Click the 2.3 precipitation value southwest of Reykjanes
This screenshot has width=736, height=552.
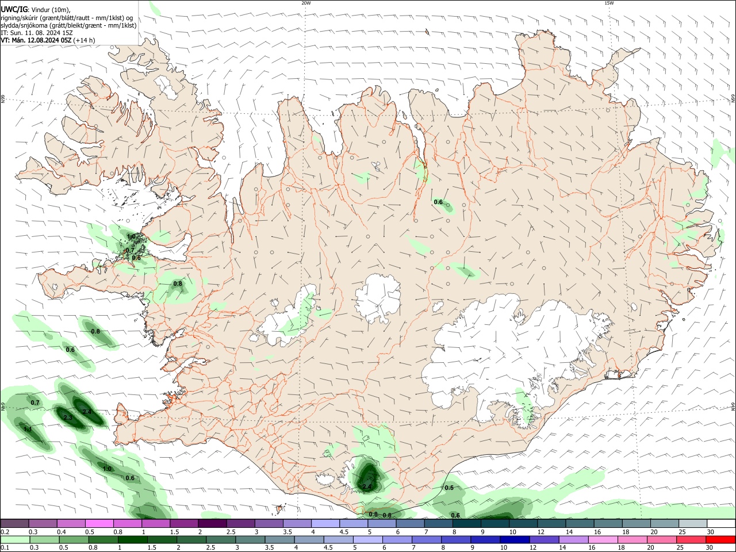(x=68, y=417)
